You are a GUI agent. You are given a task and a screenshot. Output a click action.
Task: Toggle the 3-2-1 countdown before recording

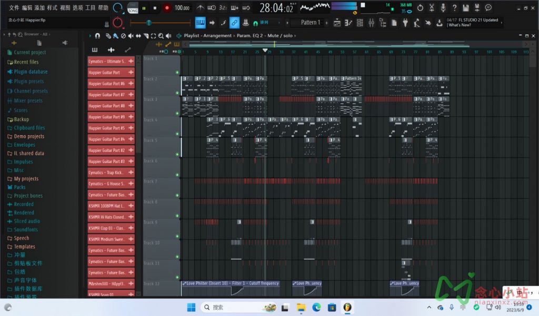(223, 7)
